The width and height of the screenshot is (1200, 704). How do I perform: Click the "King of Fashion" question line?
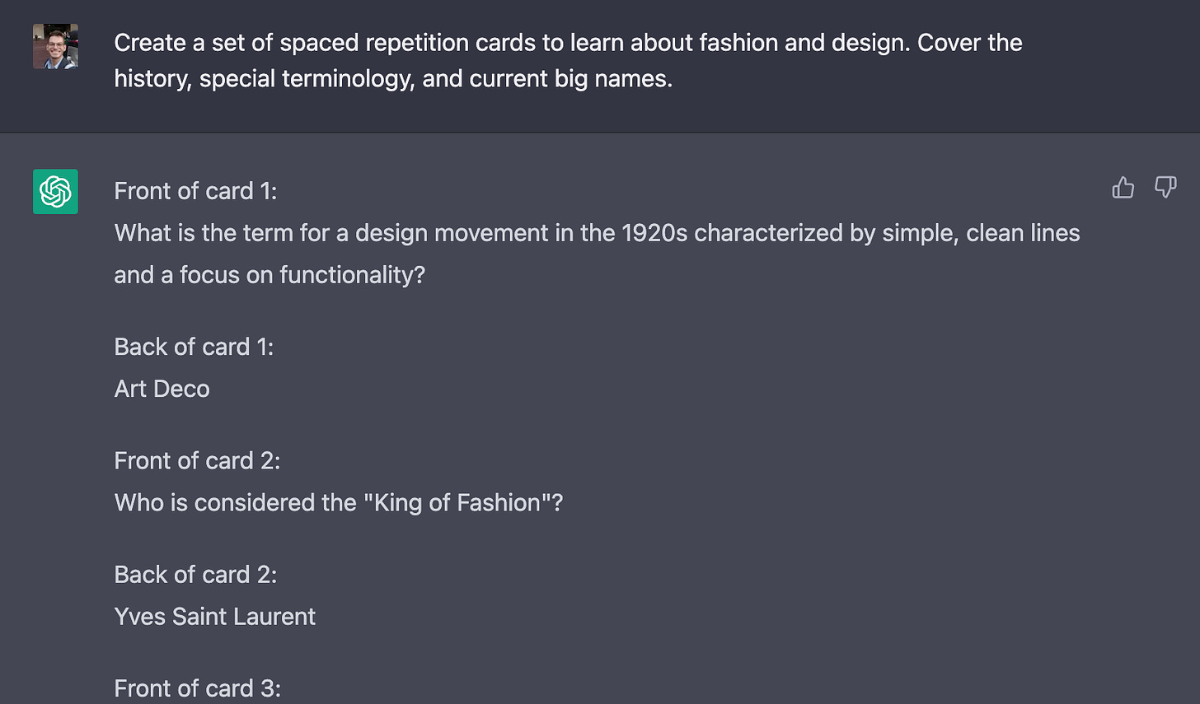pyautogui.click(x=338, y=503)
